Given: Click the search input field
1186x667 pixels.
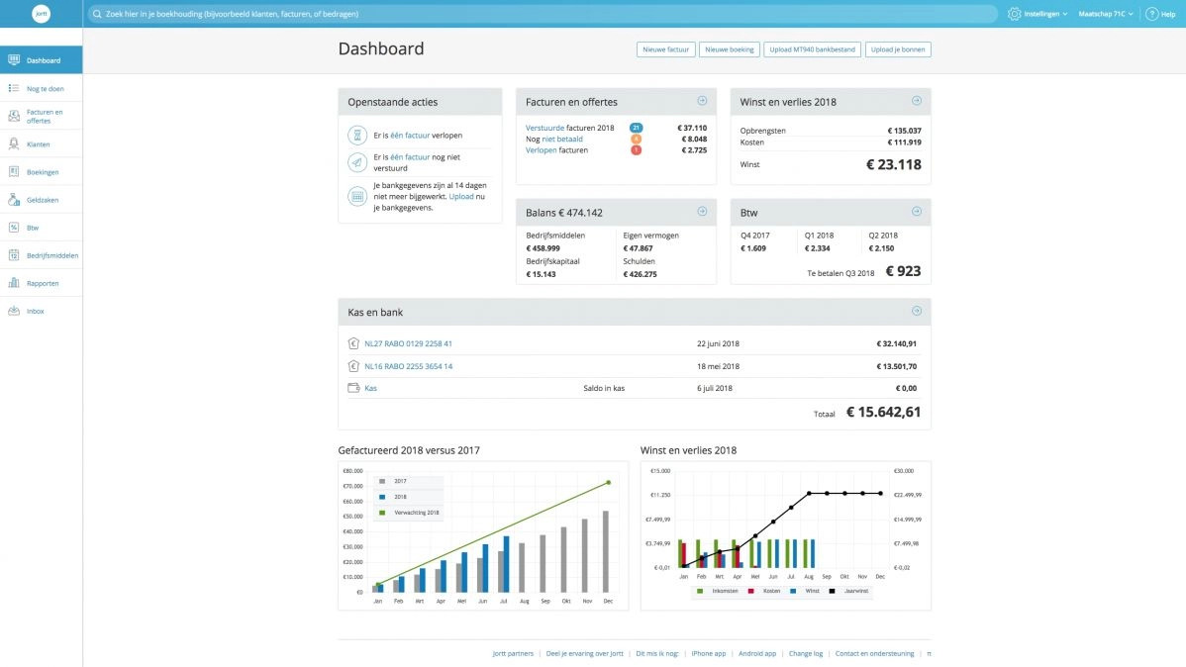Looking at the screenshot, I should point(543,14).
